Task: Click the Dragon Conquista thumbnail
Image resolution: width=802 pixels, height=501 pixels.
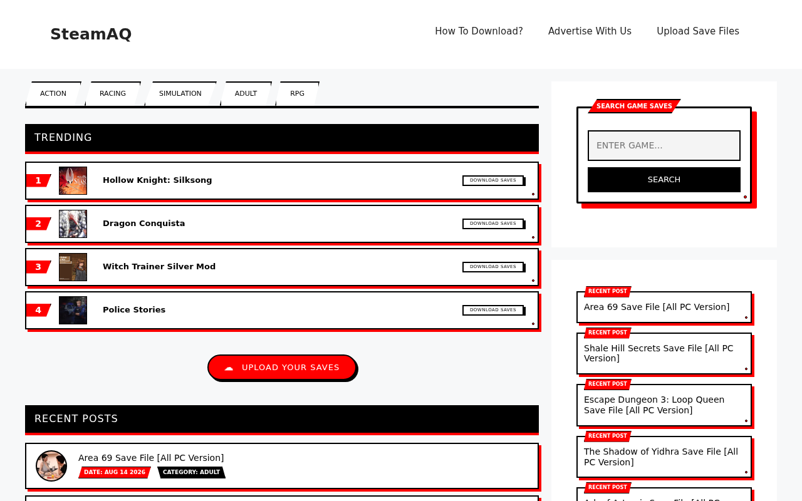Action: coord(73,224)
